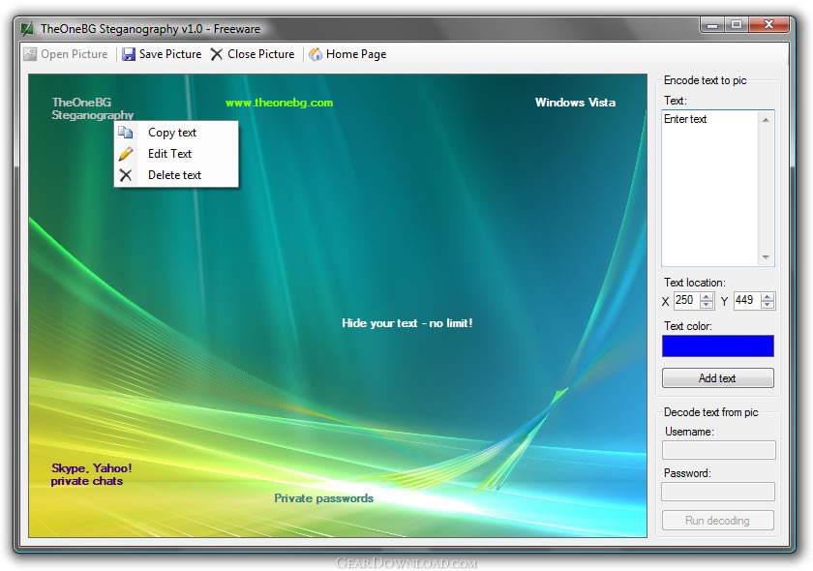The height and width of the screenshot is (571, 813).
Task: Click the Home Page house icon
Action: [316, 54]
